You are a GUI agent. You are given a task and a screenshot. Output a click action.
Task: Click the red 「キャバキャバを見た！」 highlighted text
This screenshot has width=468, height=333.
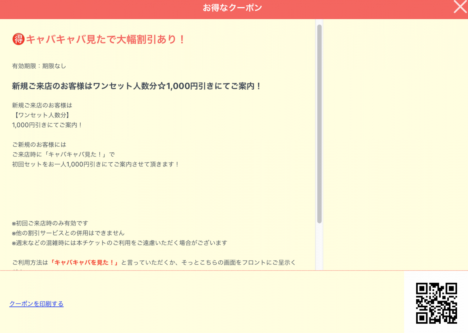(84, 262)
